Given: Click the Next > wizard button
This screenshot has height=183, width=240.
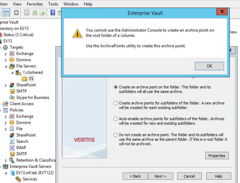Looking at the screenshot, I should 160,176.
